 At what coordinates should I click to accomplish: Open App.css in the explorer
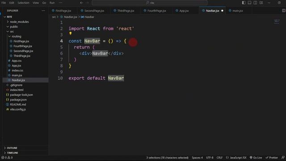(25, 61)
